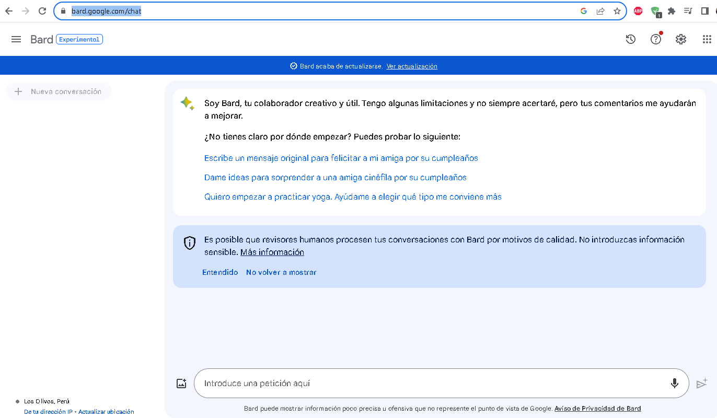Click No volver a mostrar
Image resolution: width=717 pixels, height=418 pixels.
coord(281,272)
